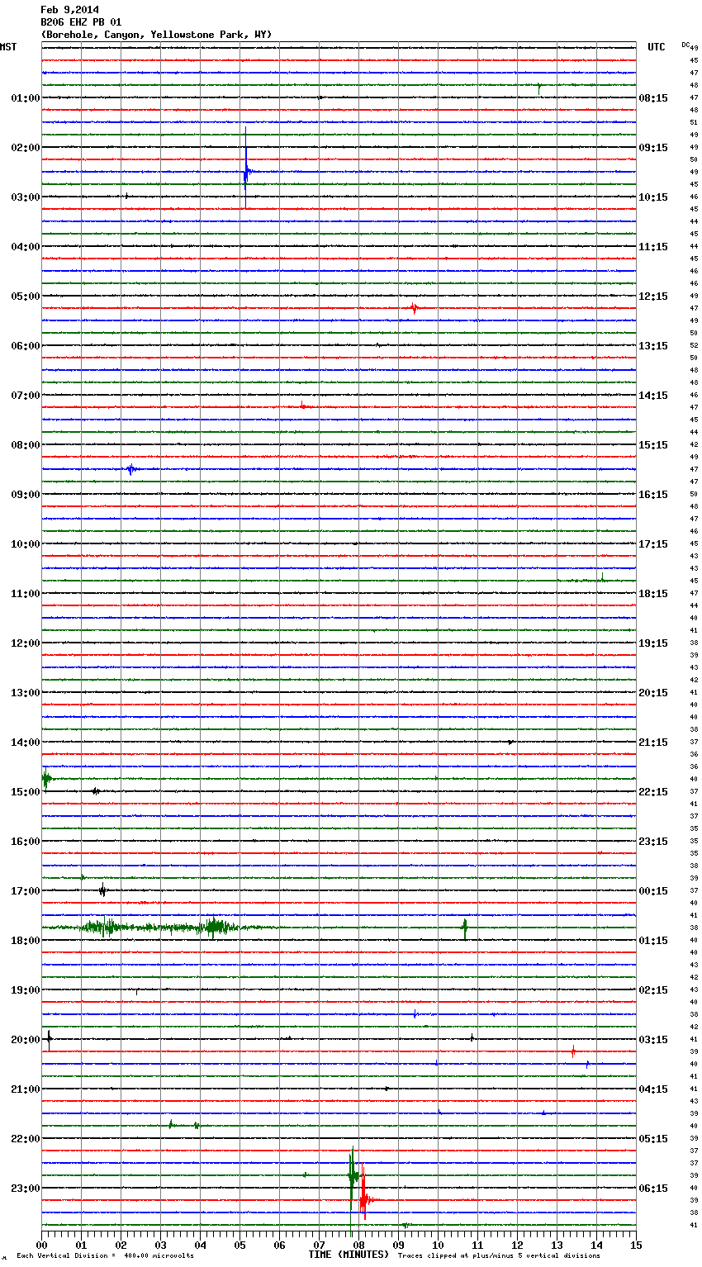Click the "14:15" UTC time label
The height and width of the screenshot is (1267, 702).
[x=653, y=396]
